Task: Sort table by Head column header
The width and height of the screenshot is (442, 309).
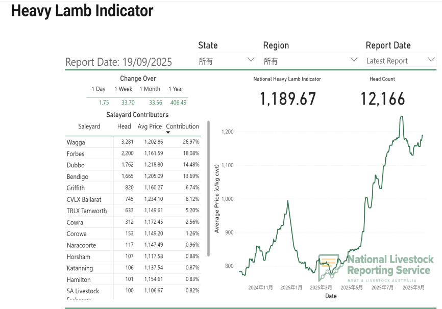Action: click(x=124, y=126)
